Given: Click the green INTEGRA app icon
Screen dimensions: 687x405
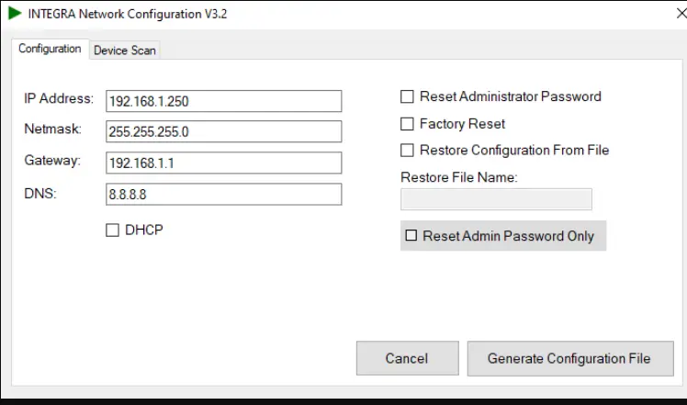Looking at the screenshot, I should pos(15,13).
